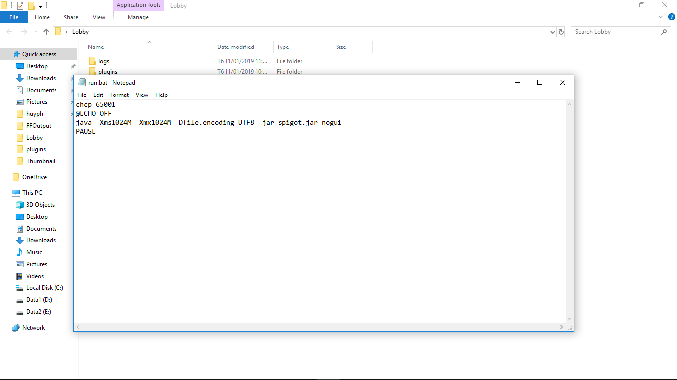Open Documents under Quick access

(x=41, y=90)
